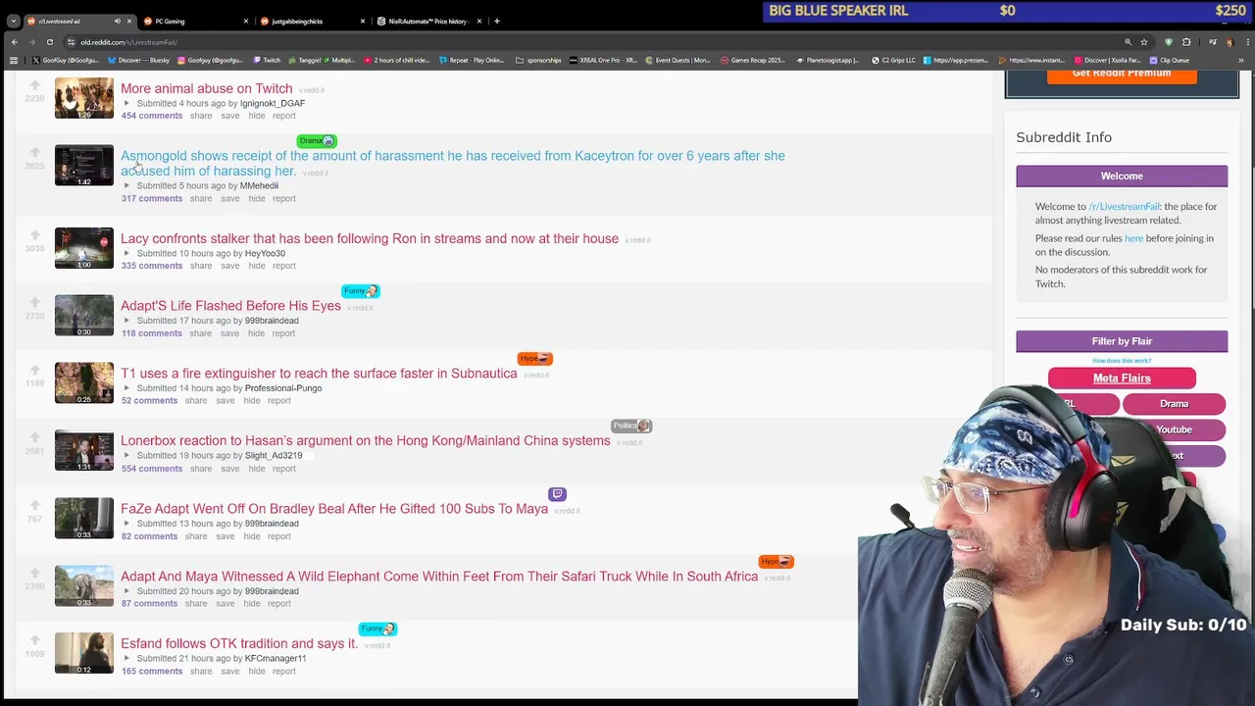
Task: Open the C2 Gripz LLC bookmark
Action: tap(892, 60)
